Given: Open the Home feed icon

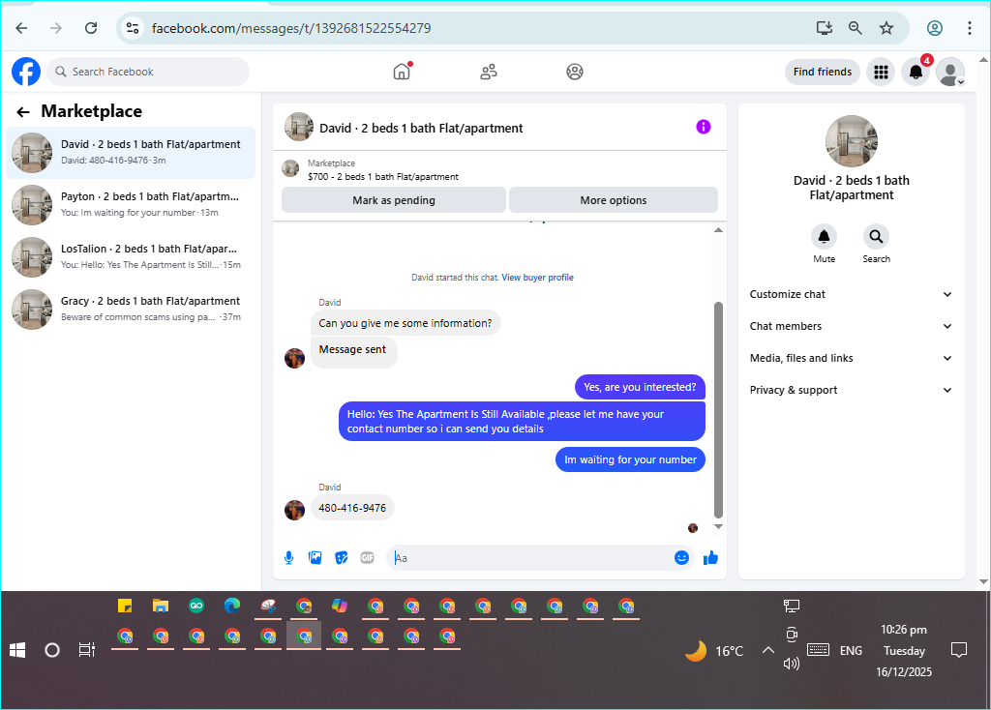Looking at the screenshot, I should coord(402,72).
